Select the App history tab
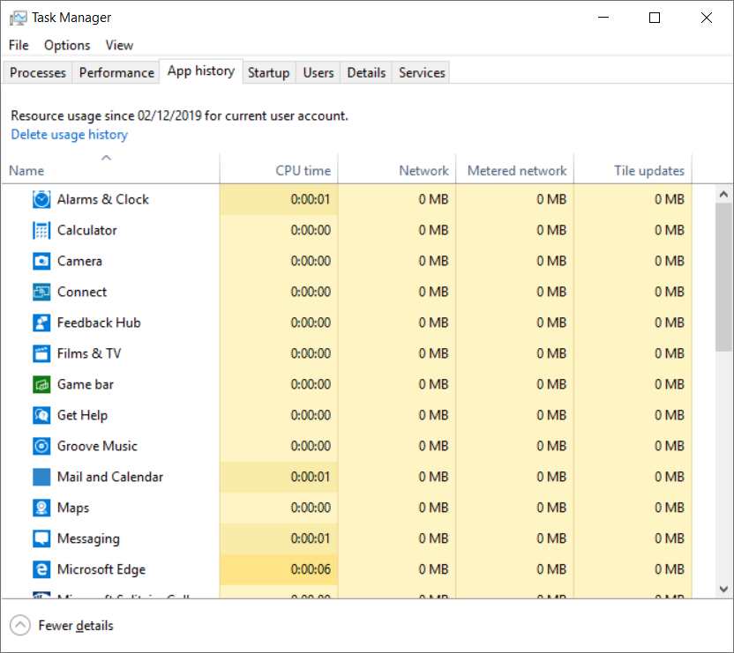This screenshot has height=653, width=734. [201, 71]
